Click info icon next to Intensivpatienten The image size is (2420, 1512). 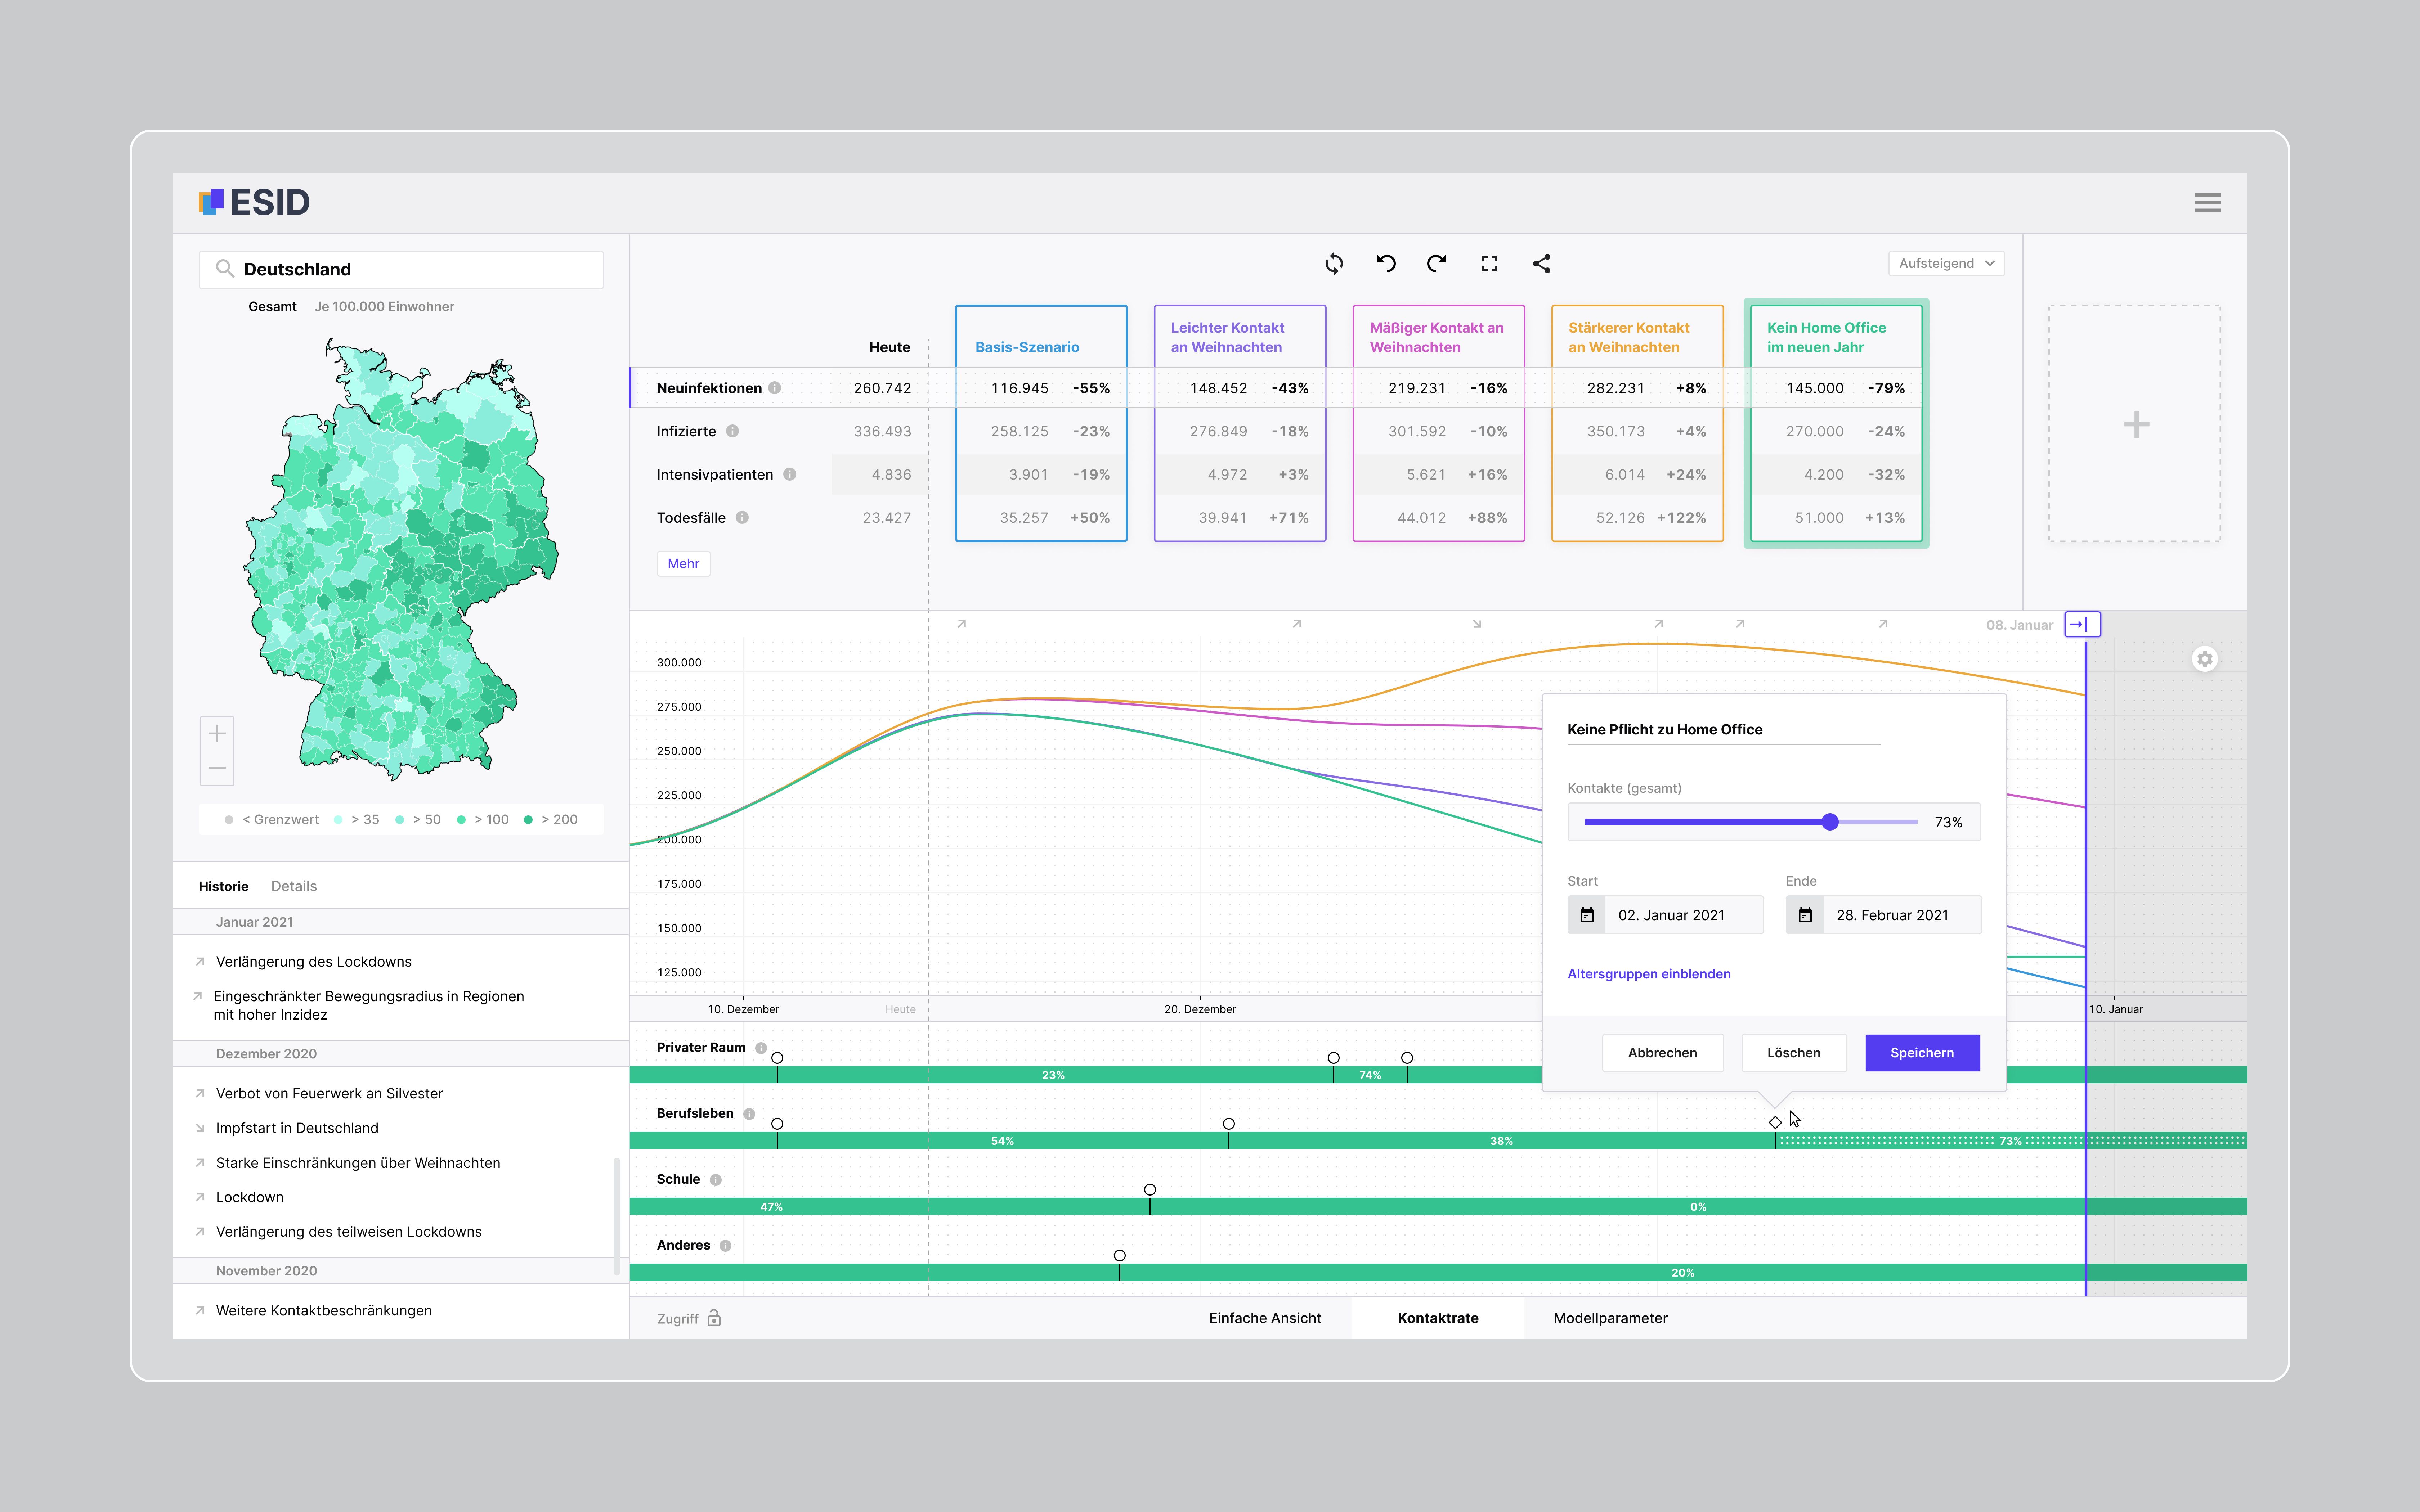click(x=790, y=474)
